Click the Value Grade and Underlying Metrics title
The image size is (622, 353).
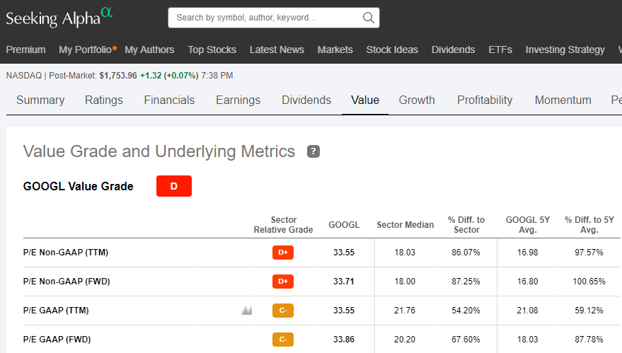[x=159, y=151]
